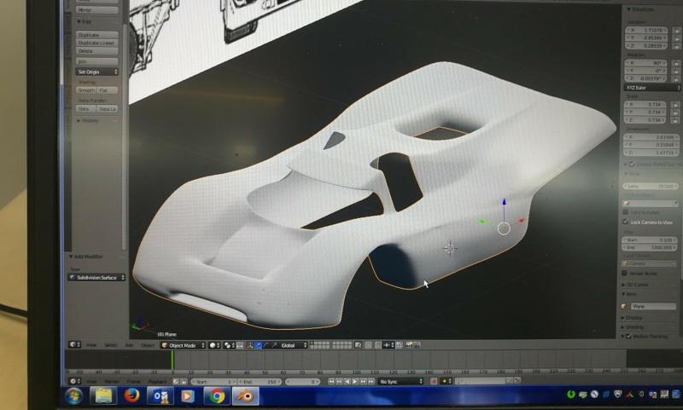
Task: Toggle the Motion Tracking checkbox
Action: tap(629, 337)
